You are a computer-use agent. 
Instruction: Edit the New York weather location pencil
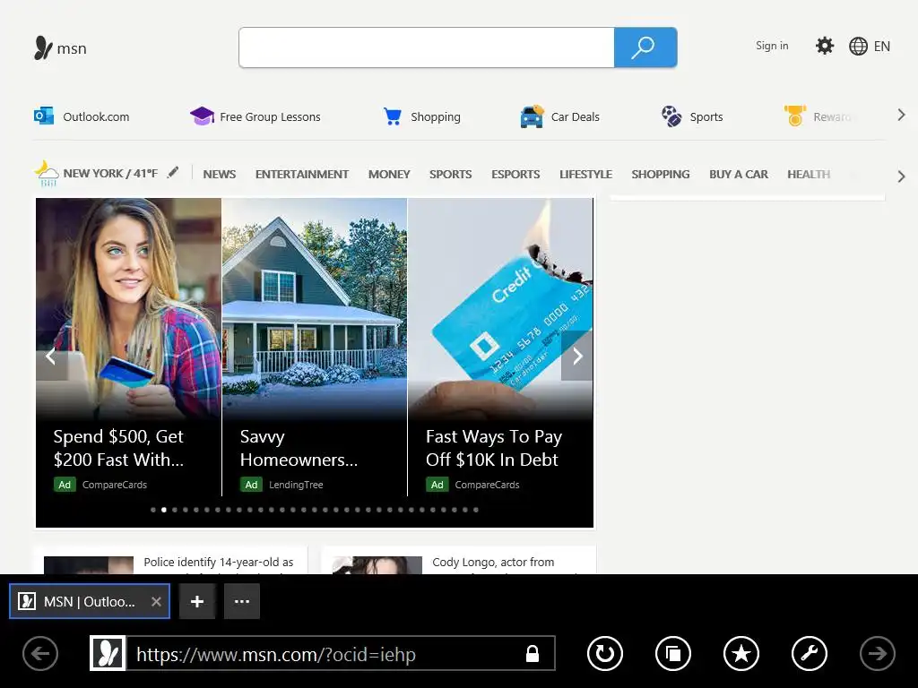pyautogui.click(x=173, y=172)
